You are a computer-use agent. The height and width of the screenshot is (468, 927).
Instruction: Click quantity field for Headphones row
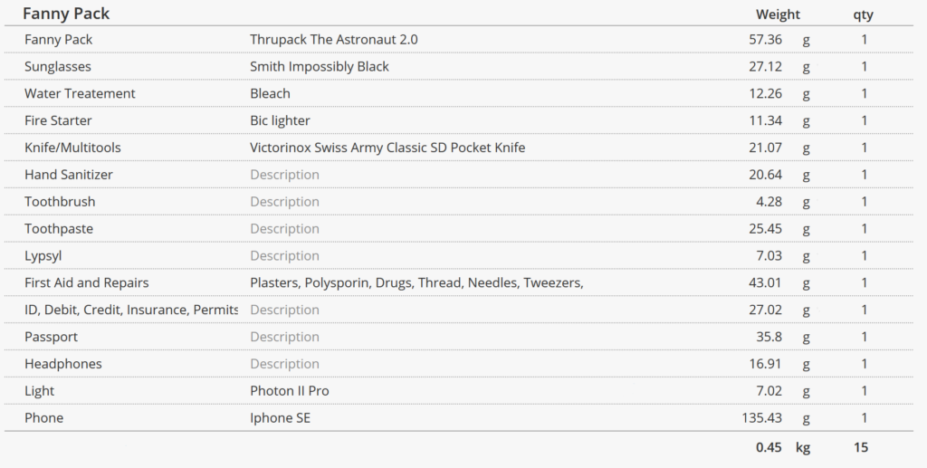[864, 363]
